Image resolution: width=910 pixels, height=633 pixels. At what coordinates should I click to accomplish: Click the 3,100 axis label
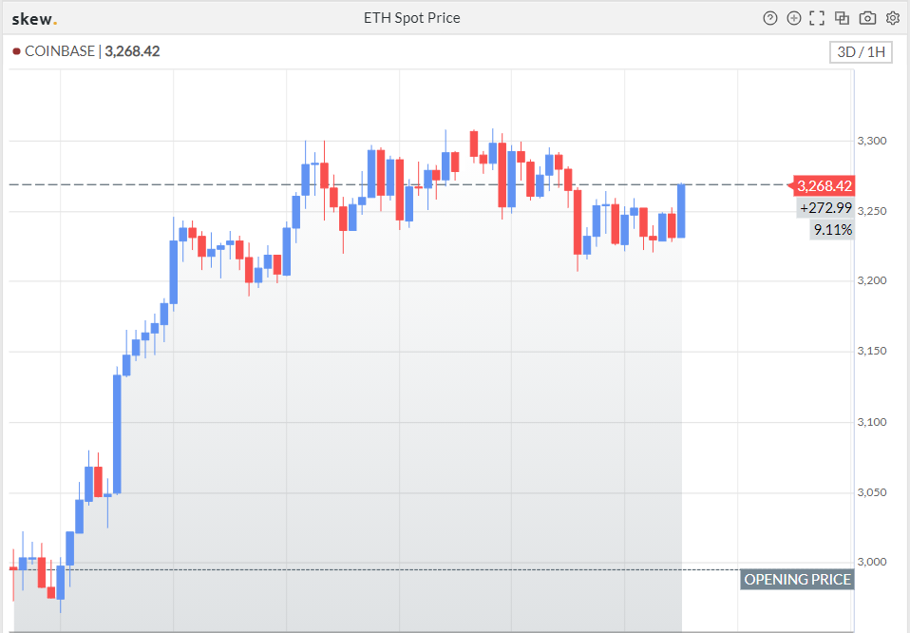click(x=872, y=422)
